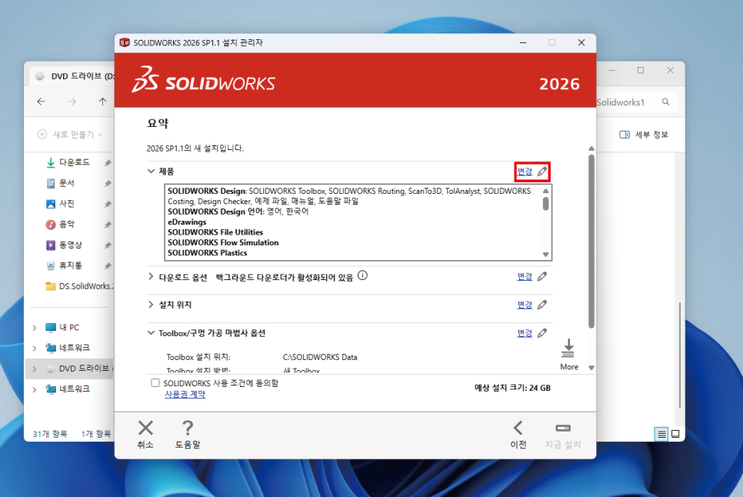Image resolution: width=743 pixels, height=497 pixels.
Task: Click Explorer forward arrow button
Action: (x=72, y=102)
